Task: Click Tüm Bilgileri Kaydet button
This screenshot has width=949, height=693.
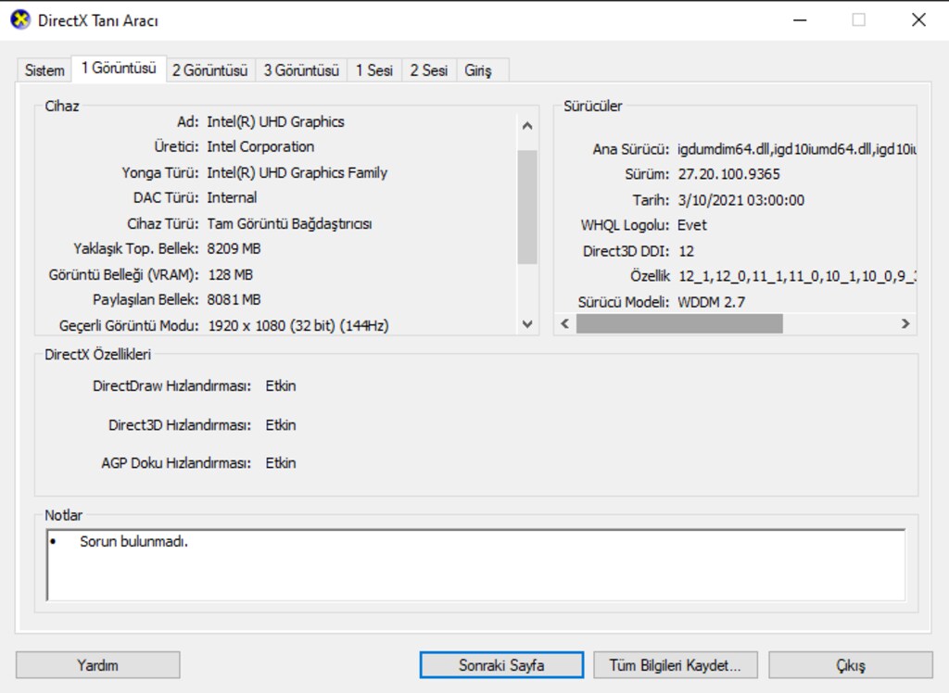Action: [x=675, y=665]
